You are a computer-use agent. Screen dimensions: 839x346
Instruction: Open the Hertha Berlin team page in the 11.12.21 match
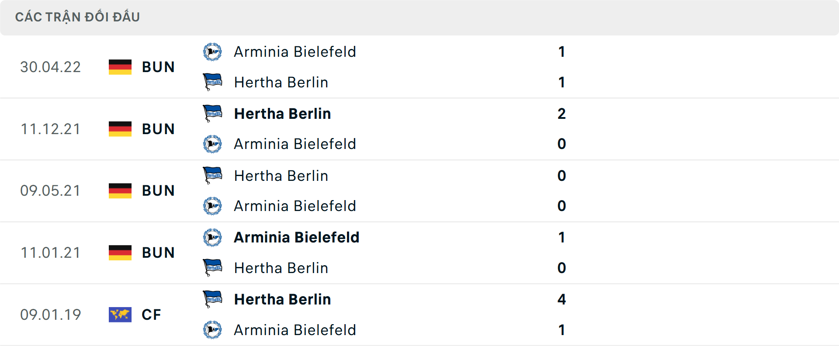point(282,114)
